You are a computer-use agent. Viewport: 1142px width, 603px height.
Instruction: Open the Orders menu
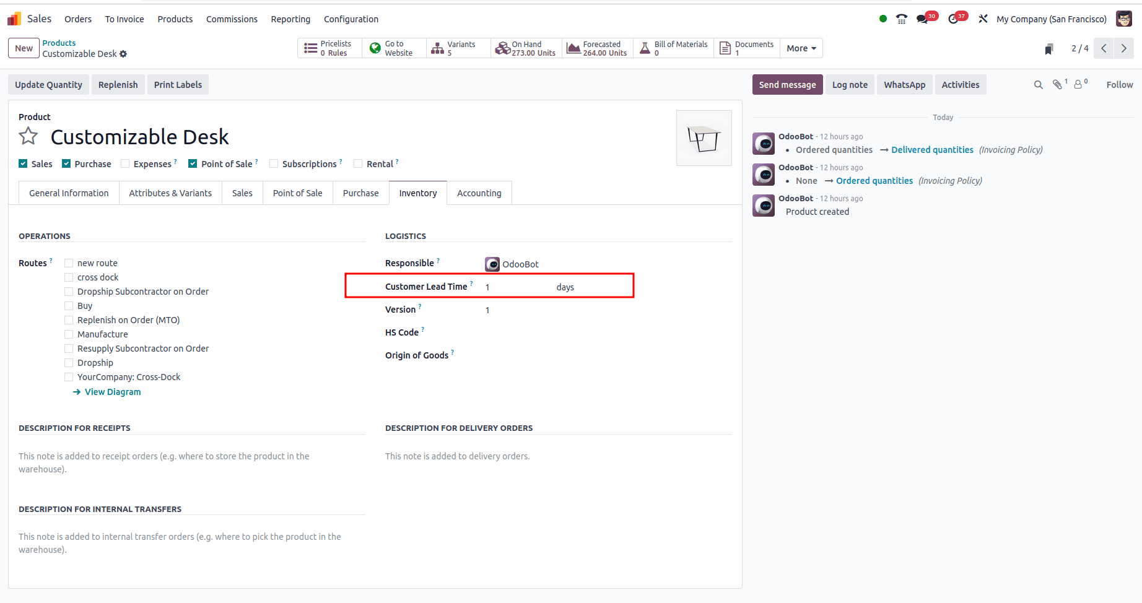point(78,19)
